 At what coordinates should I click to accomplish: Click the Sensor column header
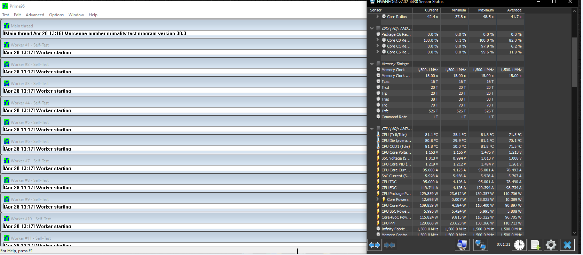pos(390,10)
